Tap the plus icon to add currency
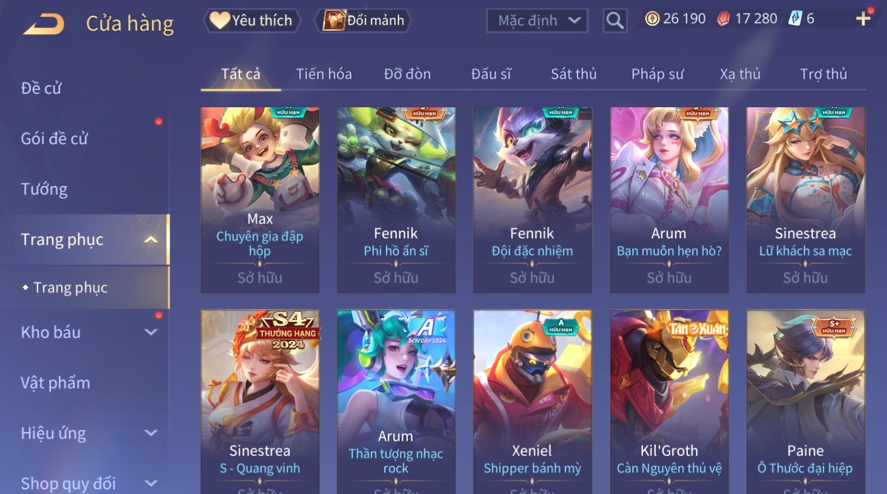887x494 pixels. [863, 19]
